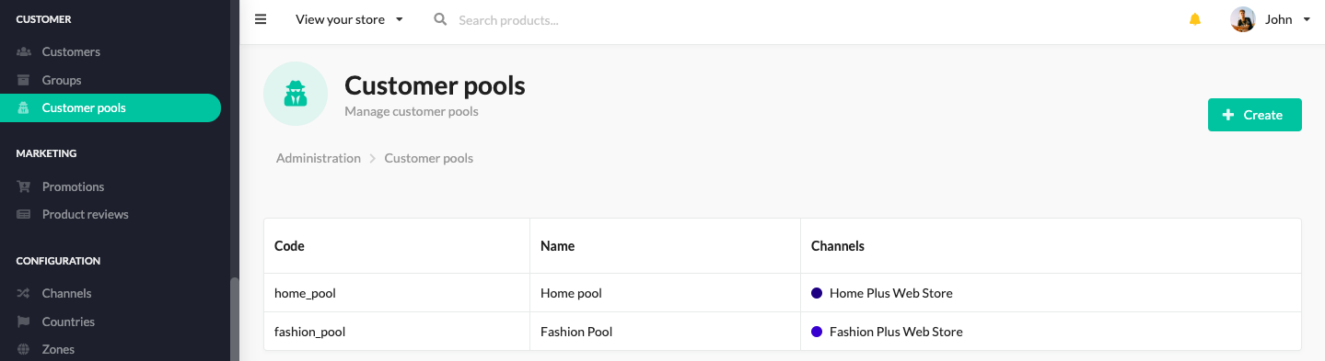Click the Countries flag icon
This screenshot has height=361, width=1325.
[24, 322]
